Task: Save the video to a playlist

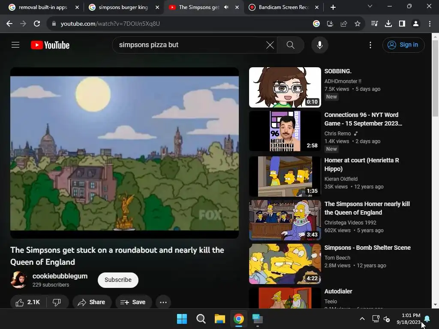Action: click(134, 302)
